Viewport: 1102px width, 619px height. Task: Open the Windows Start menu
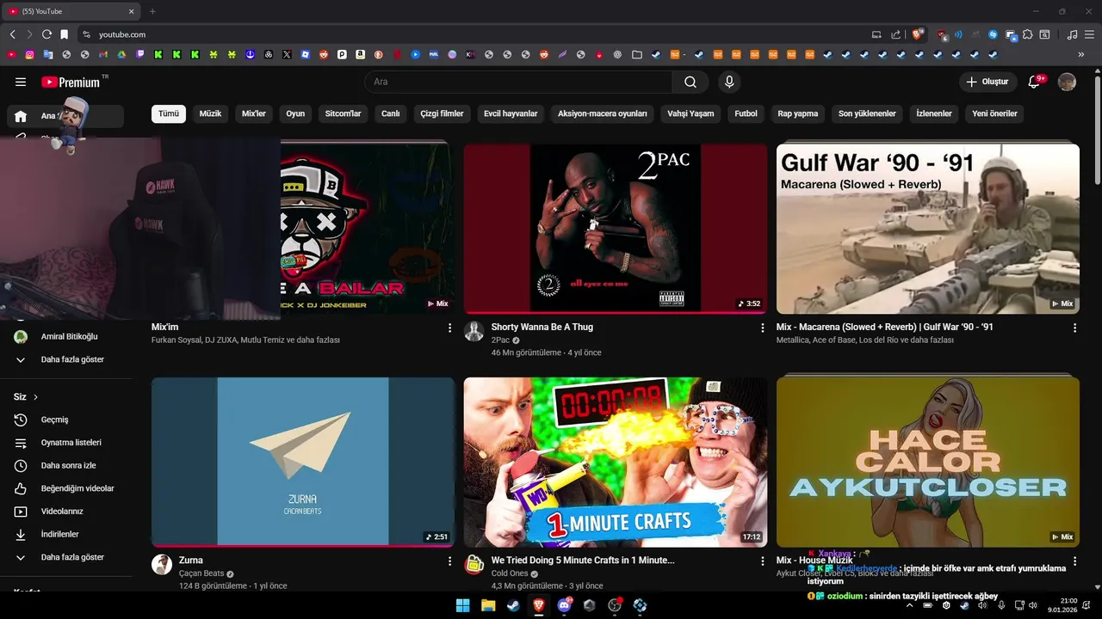(x=462, y=605)
